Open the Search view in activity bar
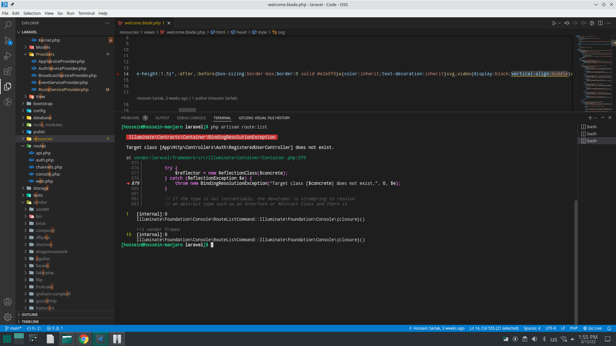Image resolution: width=616 pixels, height=346 pixels. click(x=8, y=25)
